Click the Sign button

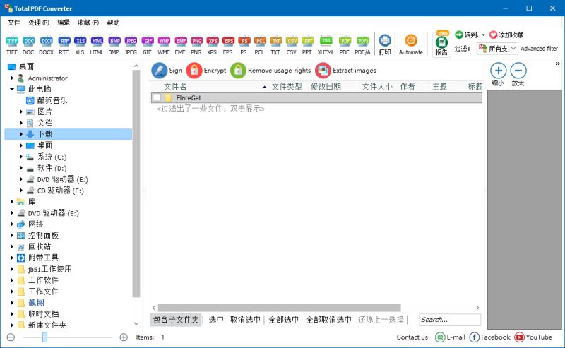click(x=167, y=71)
